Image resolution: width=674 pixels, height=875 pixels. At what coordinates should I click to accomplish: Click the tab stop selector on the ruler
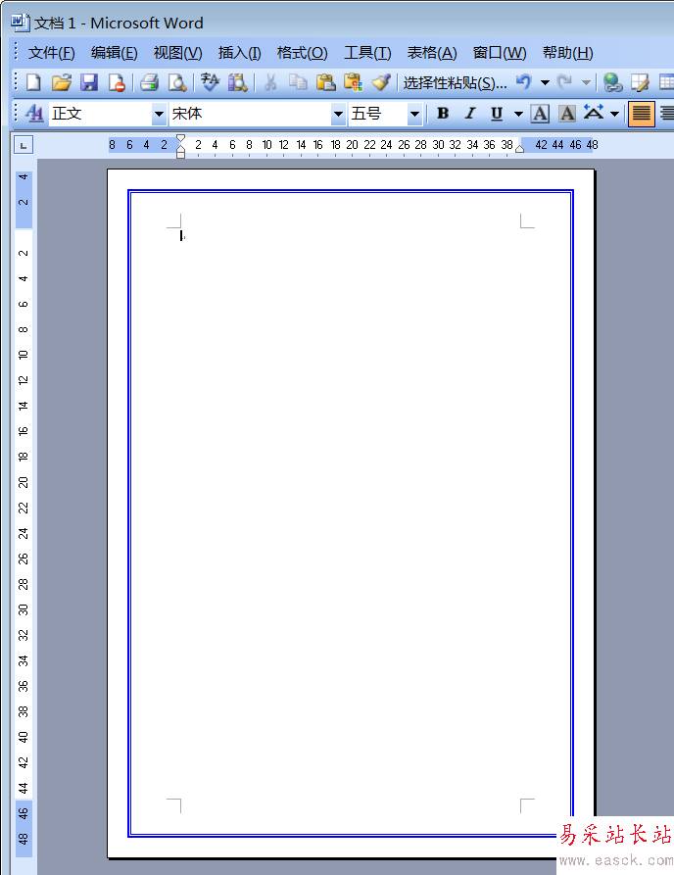[24, 145]
